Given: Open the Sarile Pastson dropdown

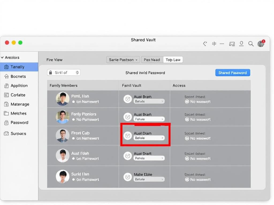Looking at the screenshot, I should pyautogui.click(x=123, y=60).
